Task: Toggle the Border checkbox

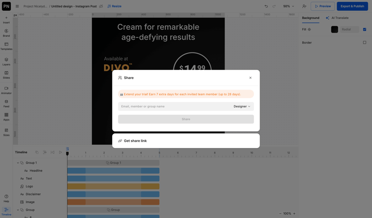Action: click(x=365, y=43)
